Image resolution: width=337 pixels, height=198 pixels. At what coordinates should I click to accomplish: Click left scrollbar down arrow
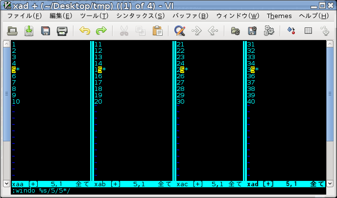click(x=6, y=184)
